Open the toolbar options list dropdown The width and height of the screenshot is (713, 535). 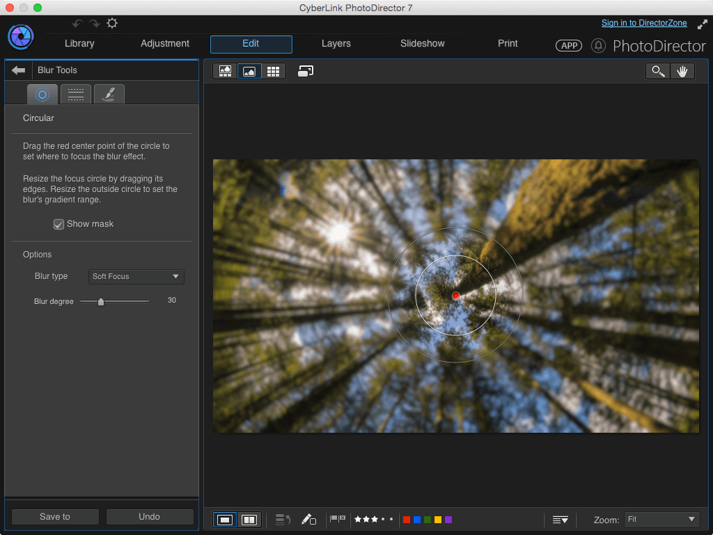(561, 520)
